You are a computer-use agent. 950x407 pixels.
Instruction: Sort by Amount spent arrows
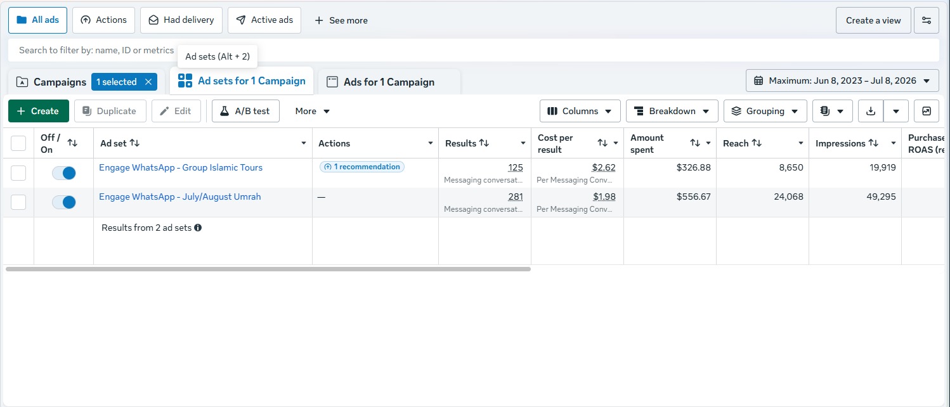click(x=695, y=143)
